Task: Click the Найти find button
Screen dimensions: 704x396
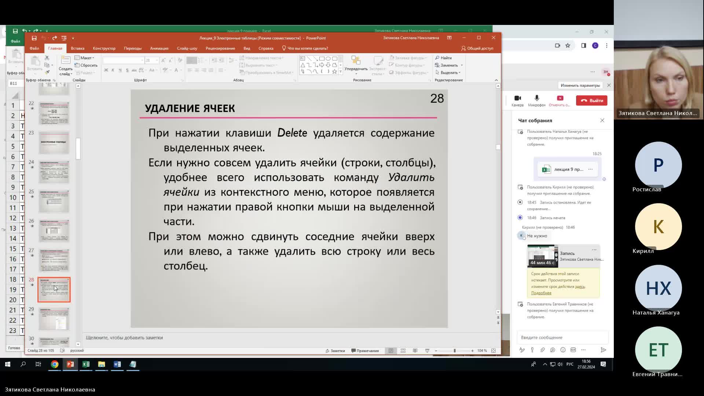Action: click(444, 58)
